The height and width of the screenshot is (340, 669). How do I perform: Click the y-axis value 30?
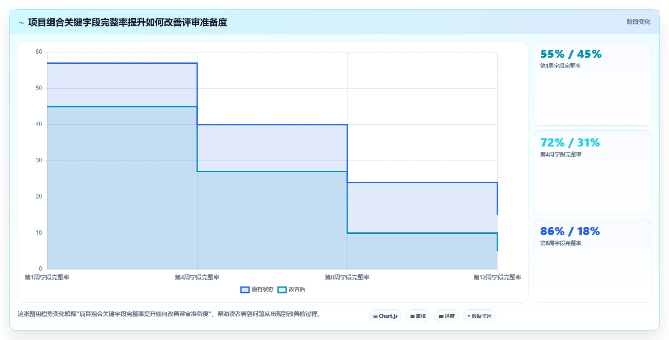tap(38, 161)
